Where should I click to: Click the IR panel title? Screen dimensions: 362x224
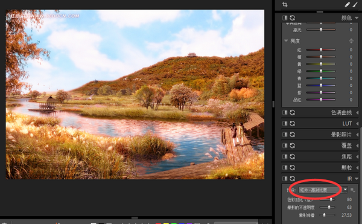349,179
